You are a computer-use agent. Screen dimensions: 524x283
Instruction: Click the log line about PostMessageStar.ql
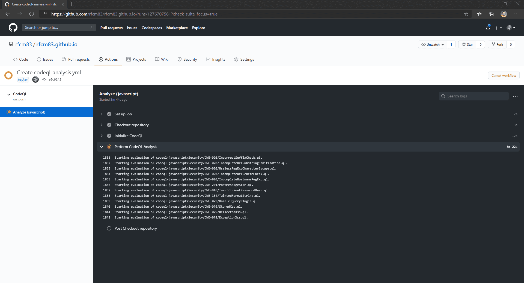184,185
